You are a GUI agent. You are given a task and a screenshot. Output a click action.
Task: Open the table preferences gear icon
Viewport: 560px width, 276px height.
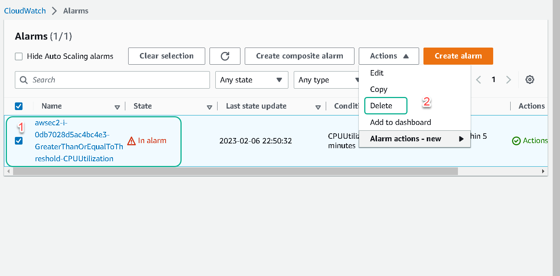click(x=530, y=80)
